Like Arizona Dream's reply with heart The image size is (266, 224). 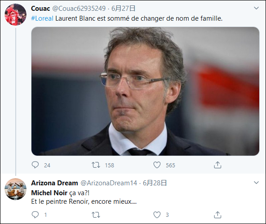coord(157,215)
